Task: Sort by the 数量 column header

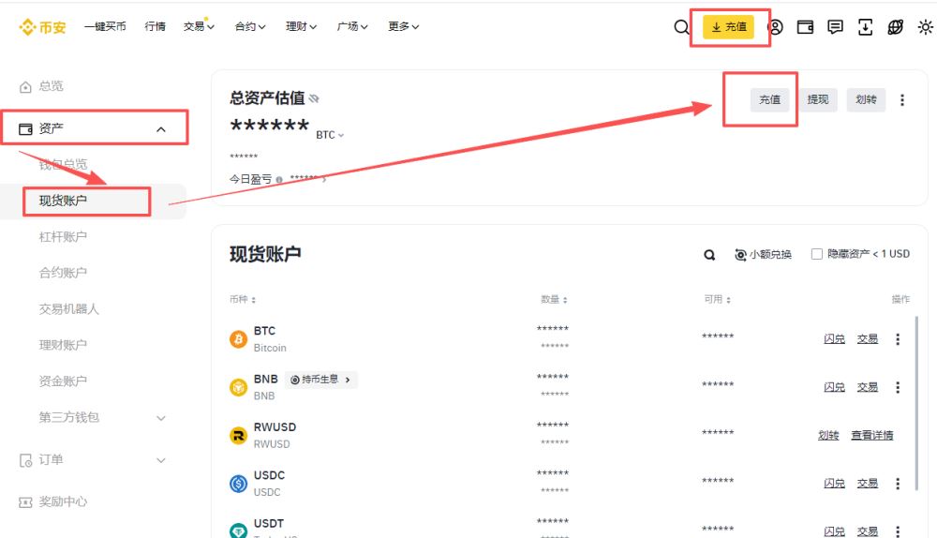Action: (554, 300)
